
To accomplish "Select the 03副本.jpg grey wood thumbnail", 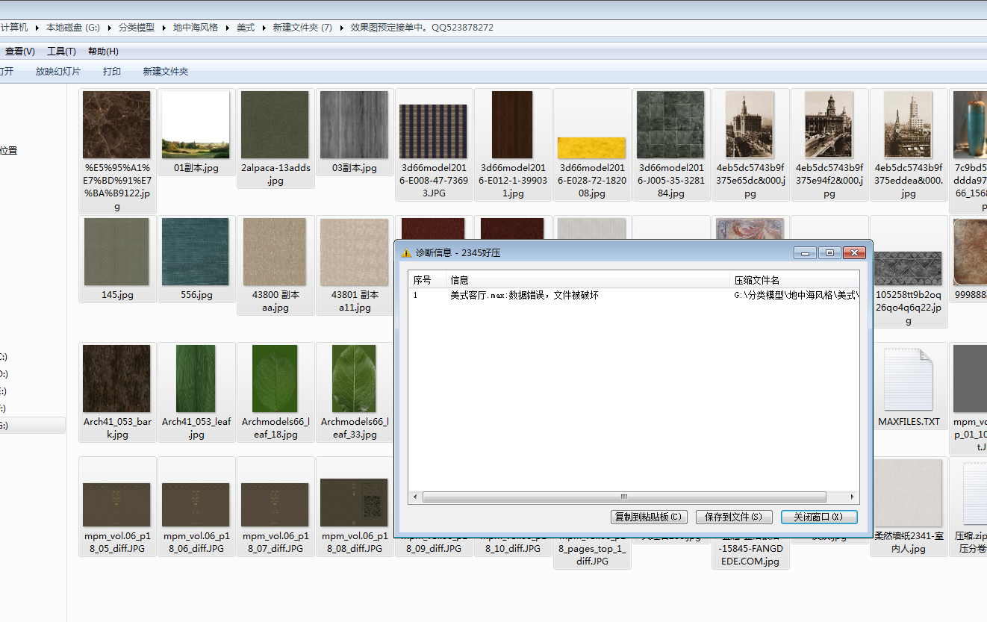I will [354, 125].
